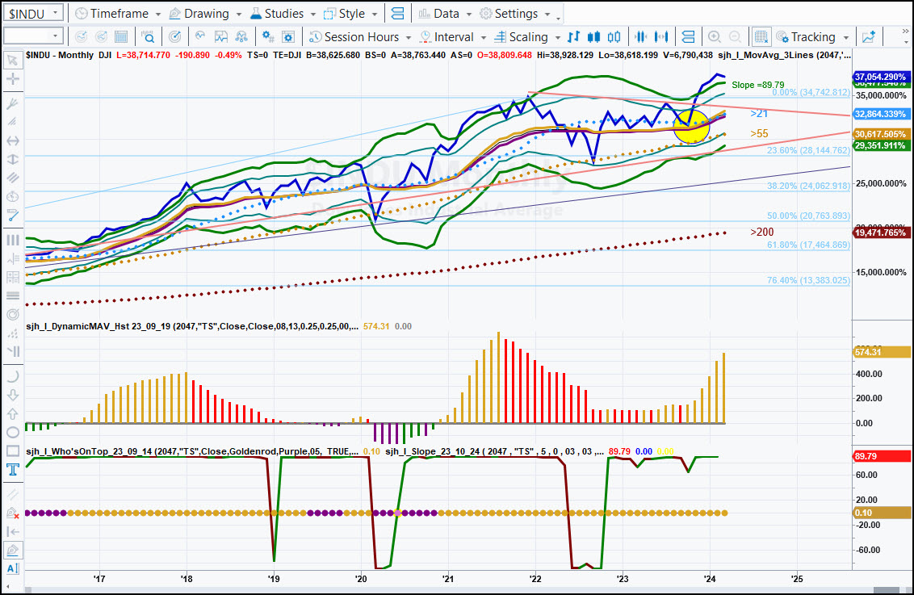The width and height of the screenshot is (914, 595).
Task: Select the text drawing tool
Action: click(x=12, y=470)
